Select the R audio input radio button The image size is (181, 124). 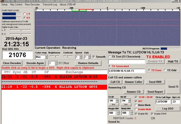click(x=24, y=18)
